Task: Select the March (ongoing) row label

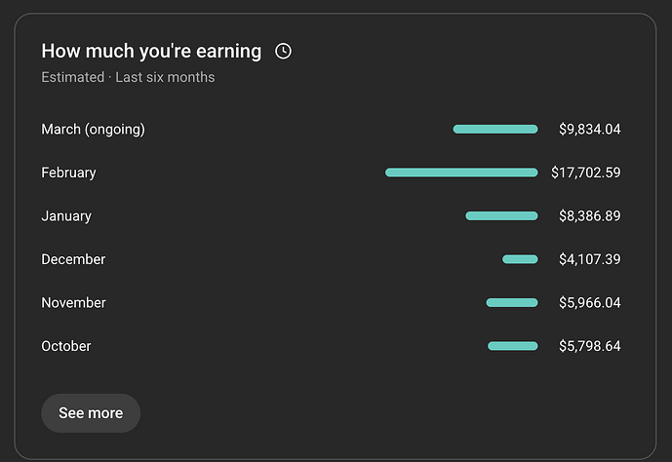Action: 93,130
